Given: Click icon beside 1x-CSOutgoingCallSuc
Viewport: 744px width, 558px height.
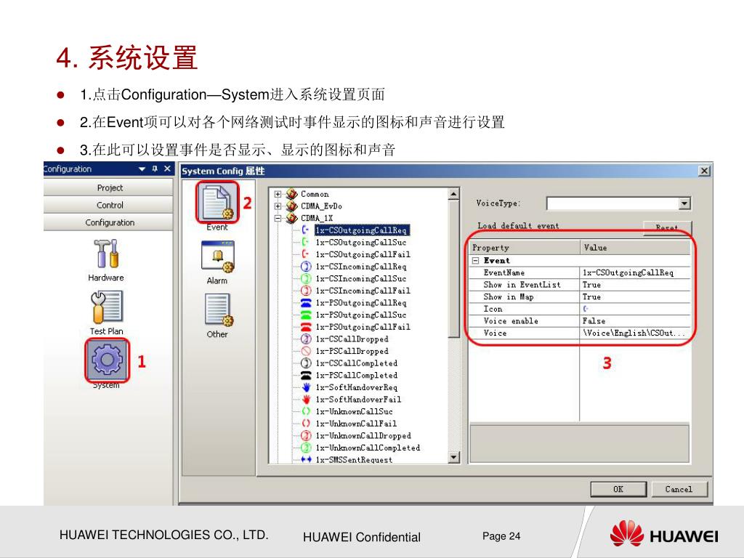Looking at the screenshot, I should click(x=306, y=242).
